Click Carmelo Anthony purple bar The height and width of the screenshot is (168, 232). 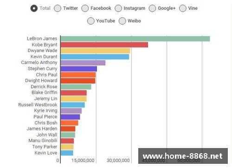point(83,63)
